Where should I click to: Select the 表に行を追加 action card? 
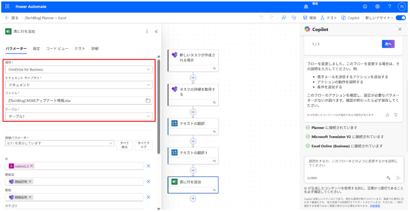point(193,185)
